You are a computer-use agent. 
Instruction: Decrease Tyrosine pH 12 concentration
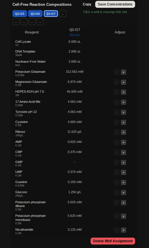click(117, 112)
